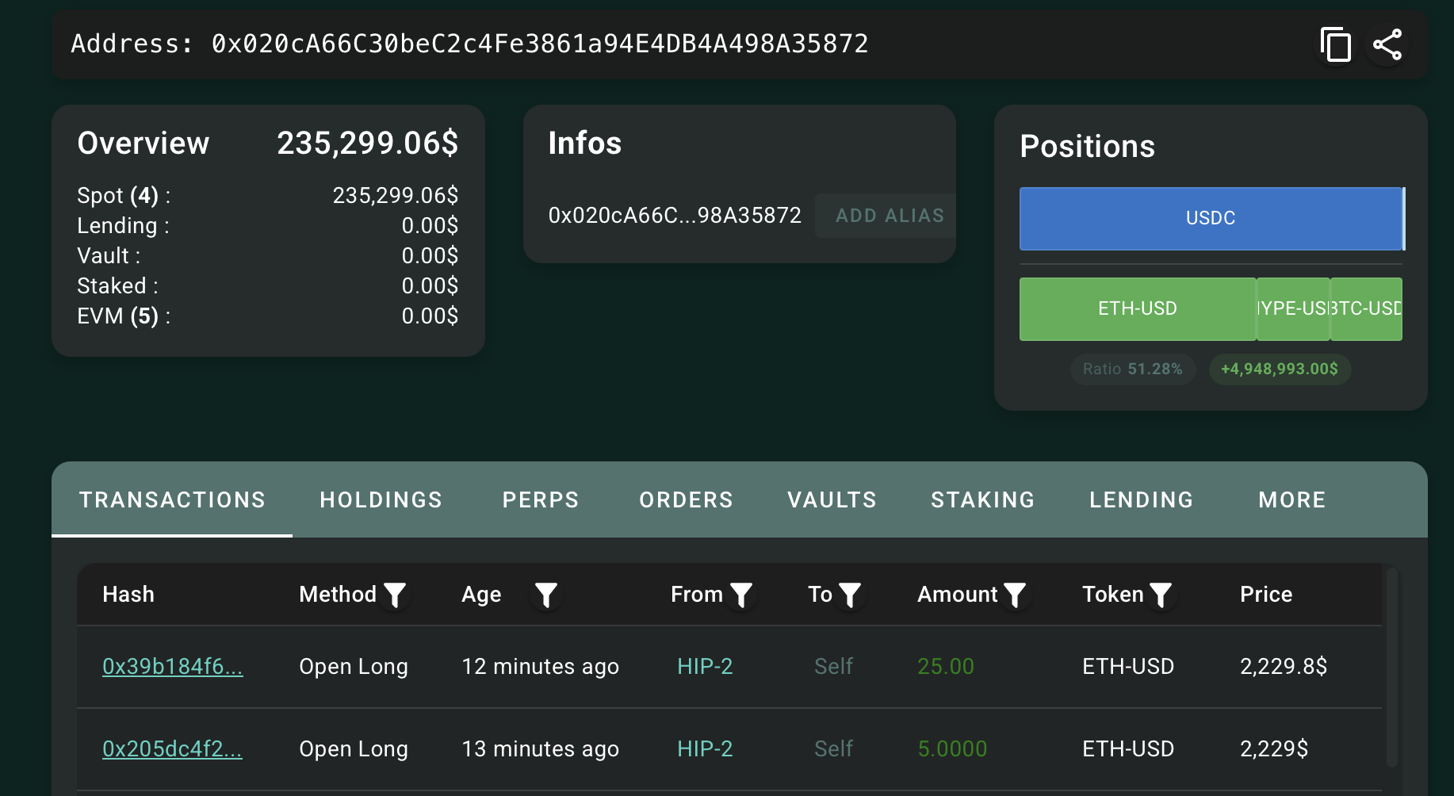Click the Overview total 235,299.06$

click(368, 144)
